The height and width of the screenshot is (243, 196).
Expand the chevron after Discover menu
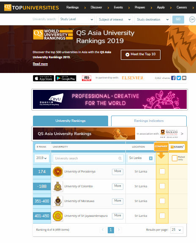coord(108,8)
